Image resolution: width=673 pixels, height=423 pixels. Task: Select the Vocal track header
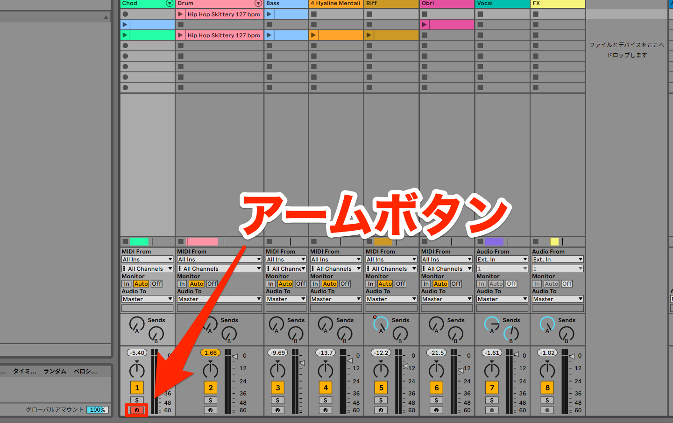[503, 3]
